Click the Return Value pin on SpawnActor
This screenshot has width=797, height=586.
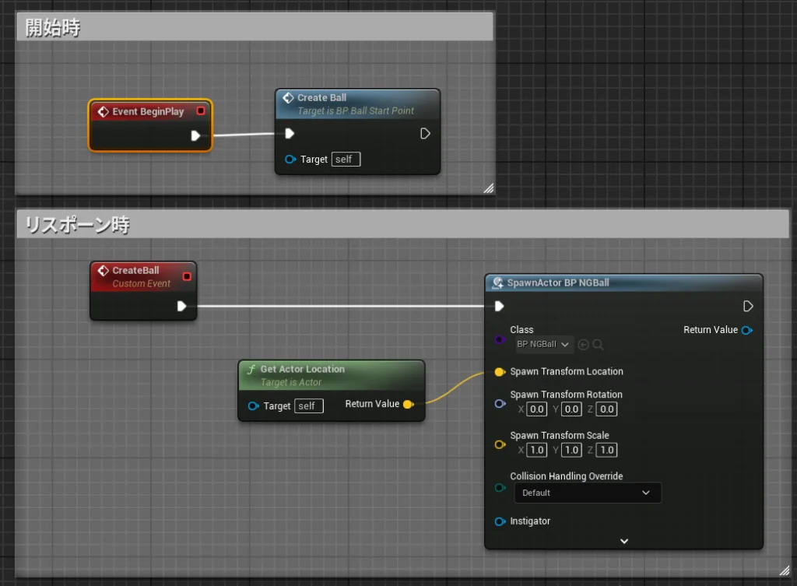(x=747, y=330)
